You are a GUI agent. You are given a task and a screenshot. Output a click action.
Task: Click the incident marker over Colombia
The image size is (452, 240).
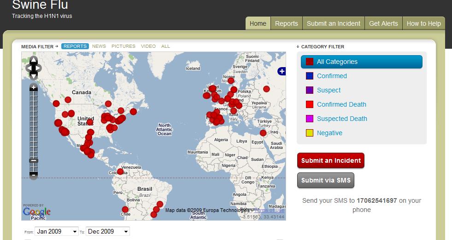pyautogui.click(x=121, y=172)
